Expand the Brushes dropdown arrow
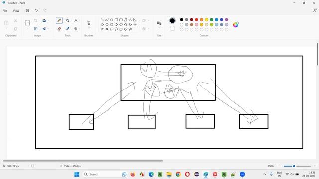The image size is (319, 179). pos(89,28)
